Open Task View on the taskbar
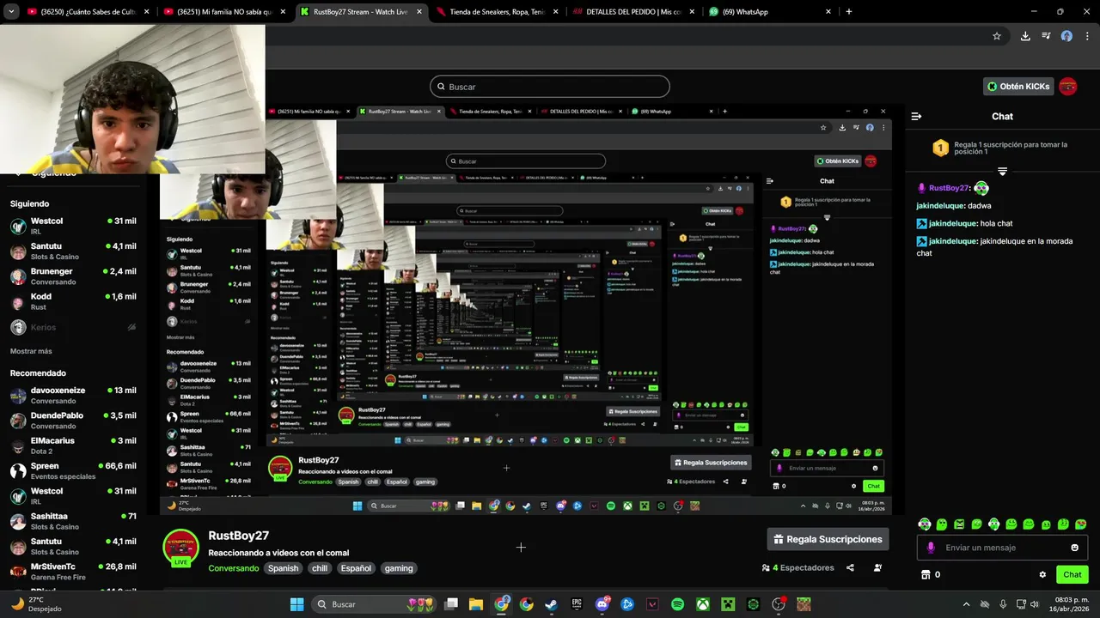 point(451,604)
